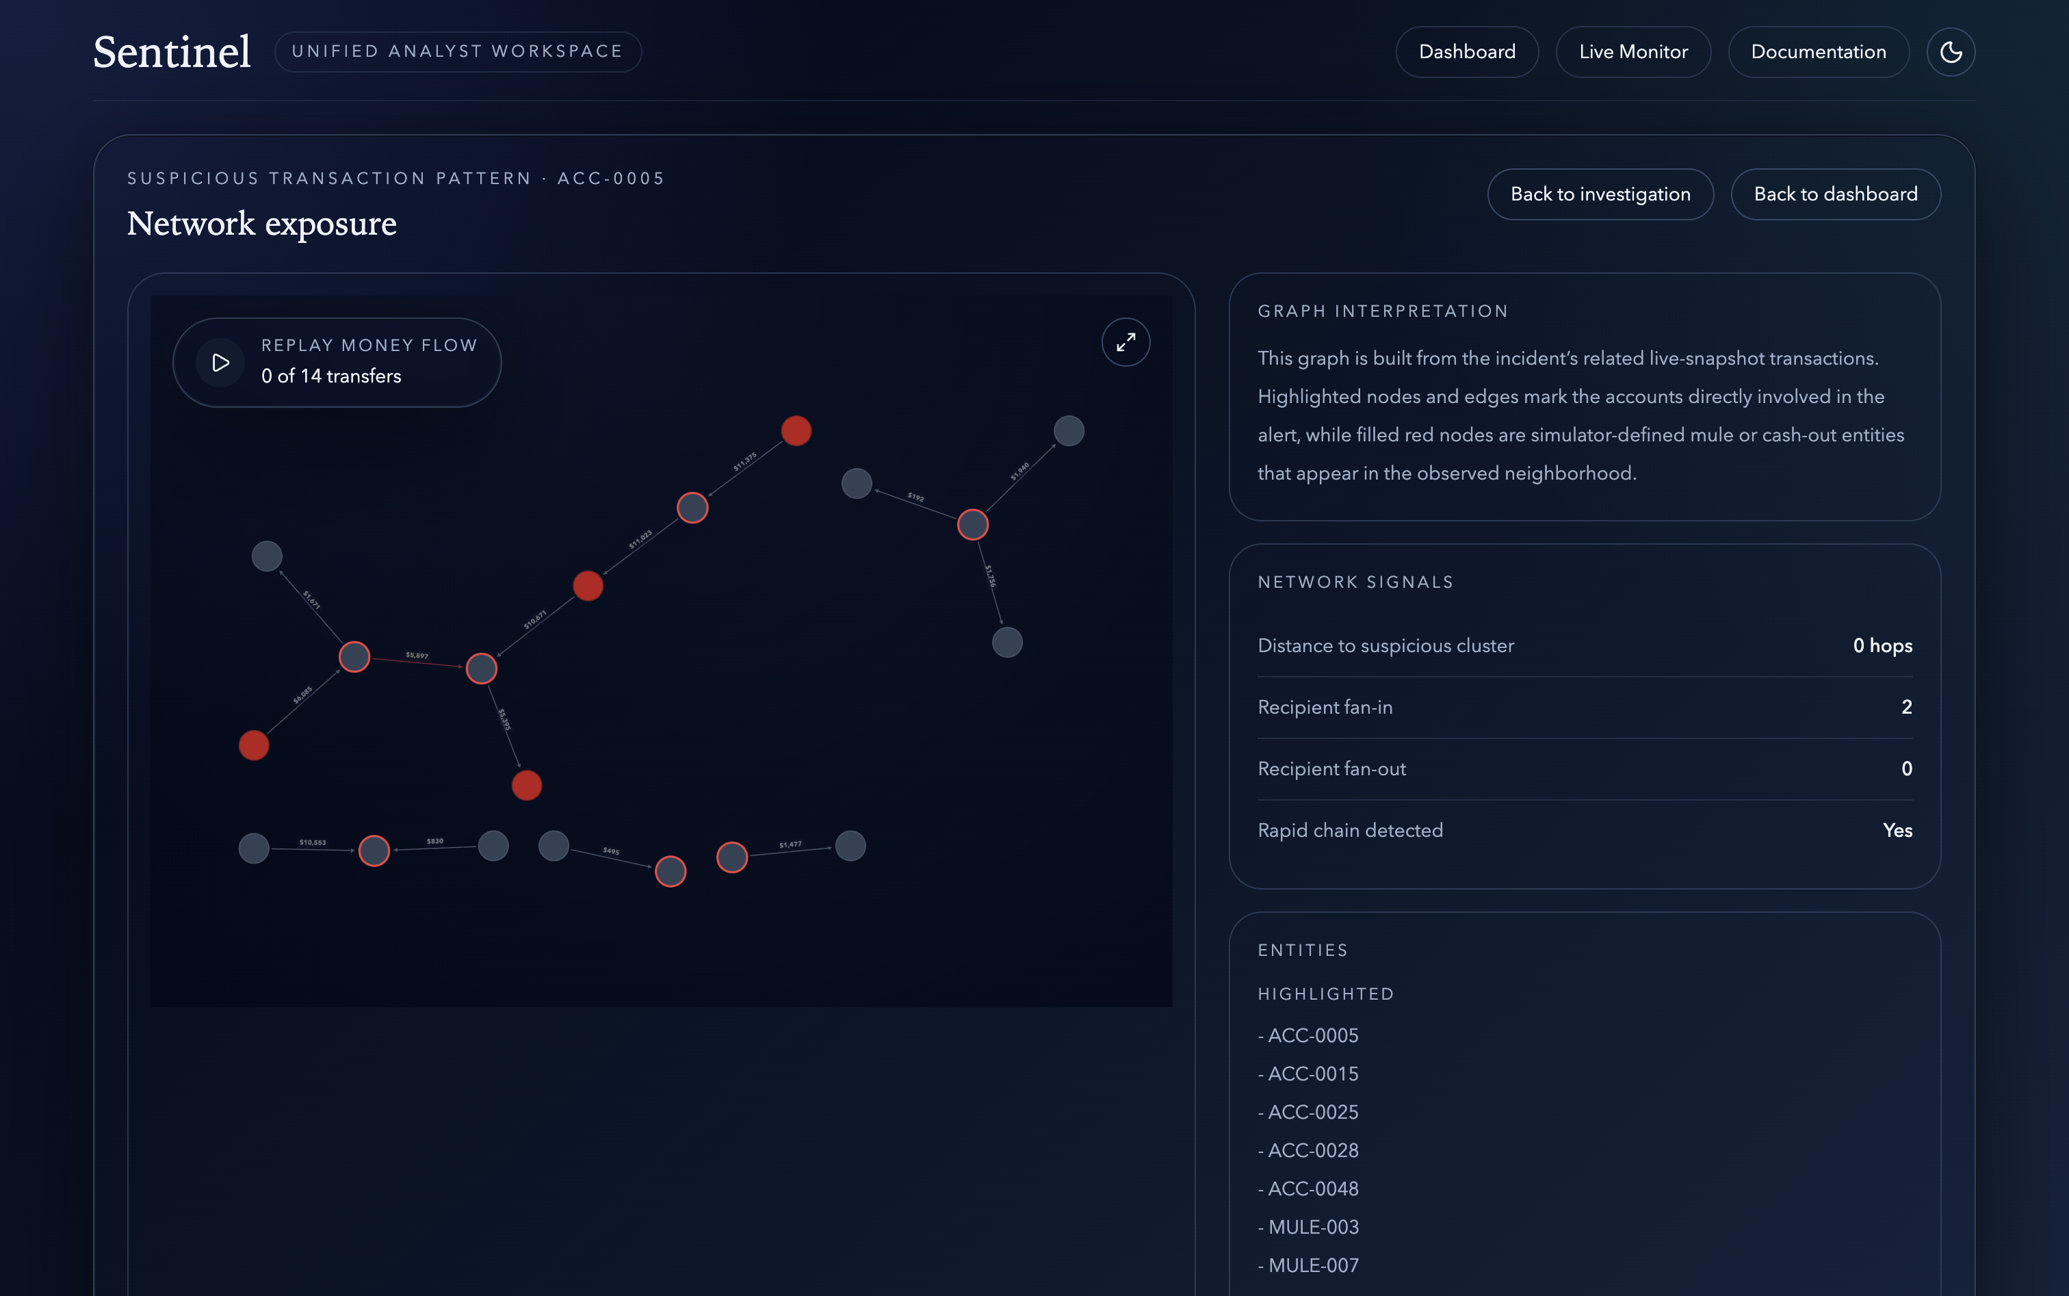This screenshot has width=2069, height=1296.
Task: Expand the graph to fullscreen
Action: click(x=1125, y=343)
